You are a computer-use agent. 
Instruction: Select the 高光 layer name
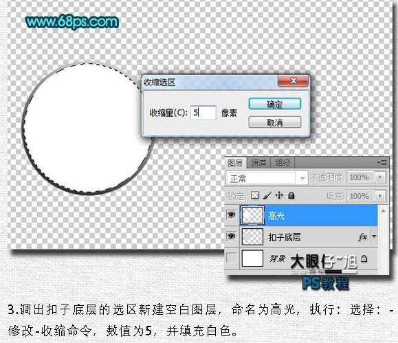276,216
